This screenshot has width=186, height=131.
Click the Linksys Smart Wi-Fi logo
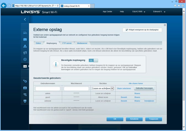39,12
